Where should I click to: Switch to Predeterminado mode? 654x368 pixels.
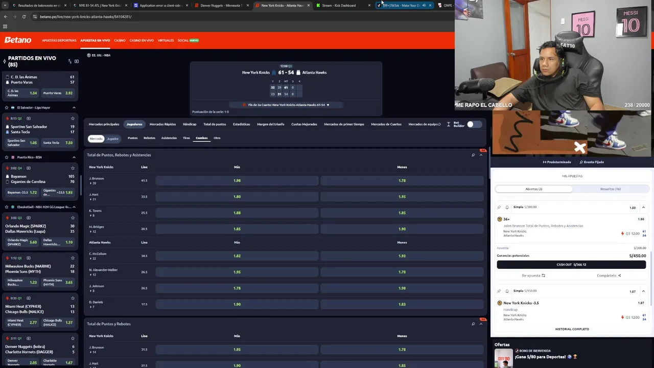coord(557,162)
